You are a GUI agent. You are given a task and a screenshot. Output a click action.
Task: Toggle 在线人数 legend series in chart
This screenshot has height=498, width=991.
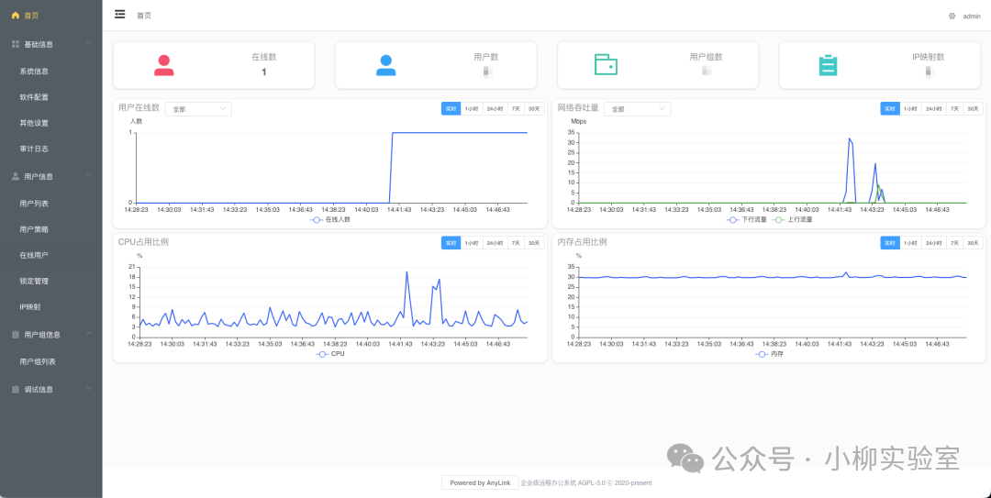pyautogui.click(x=331, y=219)
